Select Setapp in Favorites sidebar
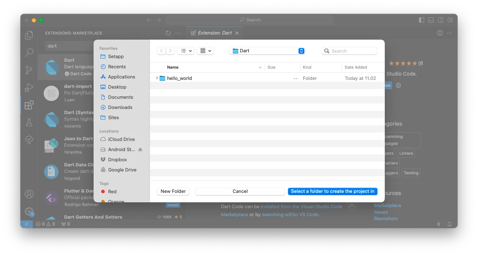The image size is (478, 255). pyautogui.click(x=116, y=56)
